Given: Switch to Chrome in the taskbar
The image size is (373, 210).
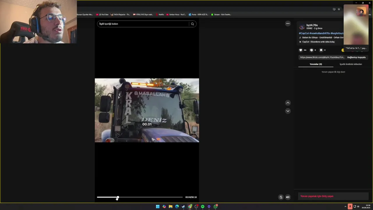Looking at the screenshot, I should [190, 206].
